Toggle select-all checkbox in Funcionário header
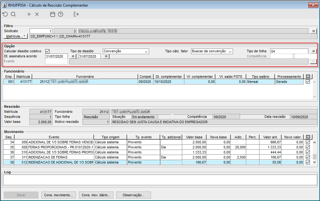The height and width of the screenshot is (201, 320). click(x=308, y=77)
